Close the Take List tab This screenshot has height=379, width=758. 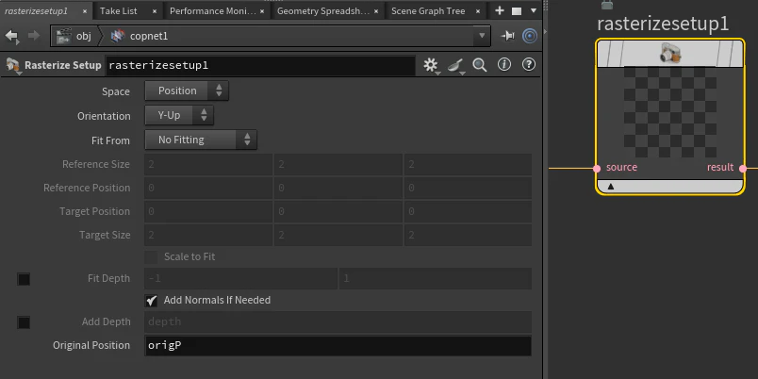(x=155, y=11)
